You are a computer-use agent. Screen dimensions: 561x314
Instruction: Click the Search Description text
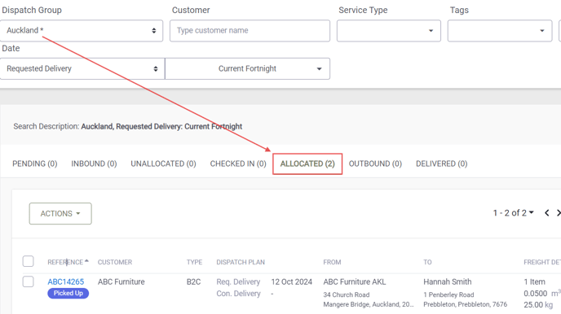[128, 126]
